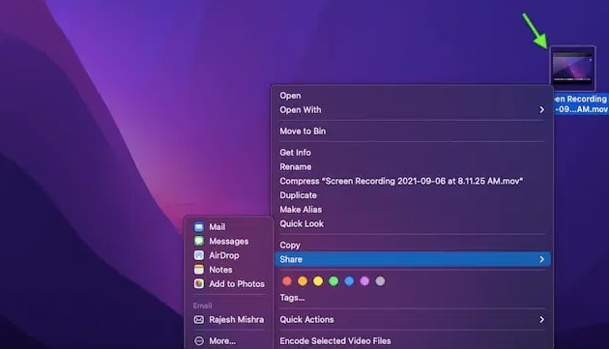The image size is (609, 349).
Task: Apply the green tag color
Action: coord(333,281)
